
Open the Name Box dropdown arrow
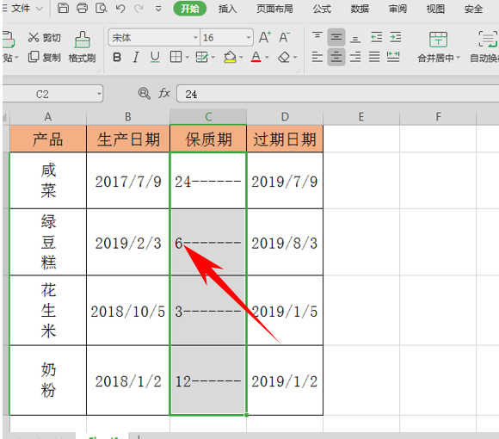click(x=99, y=94)
